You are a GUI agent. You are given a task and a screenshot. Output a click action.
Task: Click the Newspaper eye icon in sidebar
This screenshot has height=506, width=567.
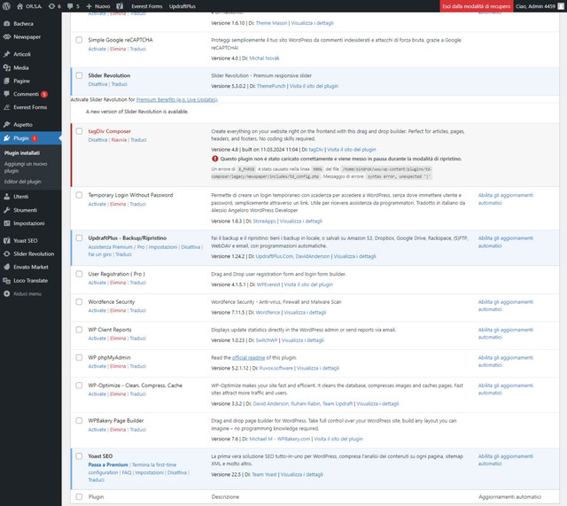click(x=7, y=37)
